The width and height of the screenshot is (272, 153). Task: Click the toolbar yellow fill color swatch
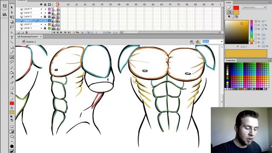(12, 112)
